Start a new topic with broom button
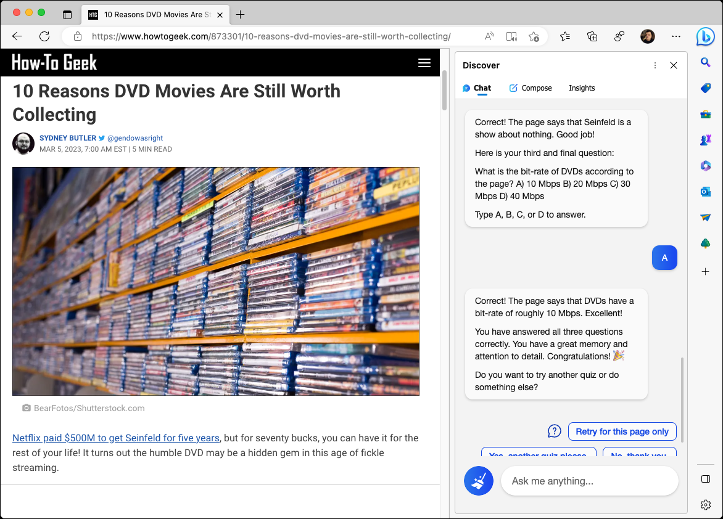The width and height of the screenshot is (723, 519). click(479, 481)
